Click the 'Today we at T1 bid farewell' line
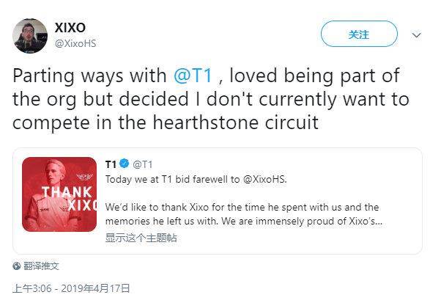 click(x=168, y=179)
